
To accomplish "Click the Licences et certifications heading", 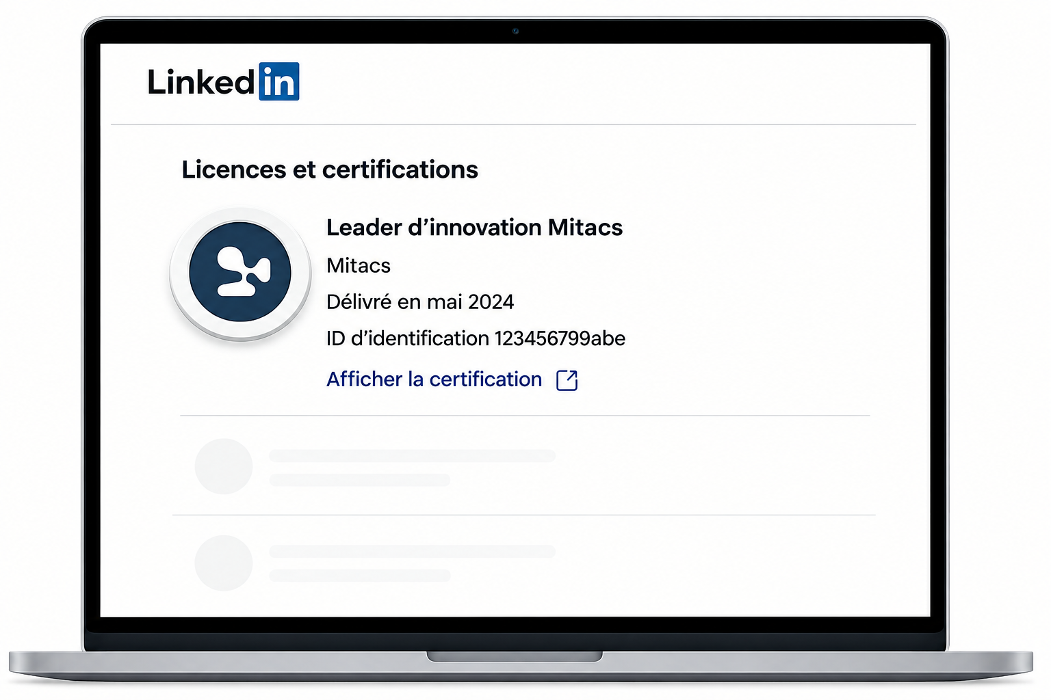I will [x=330, y=170].
